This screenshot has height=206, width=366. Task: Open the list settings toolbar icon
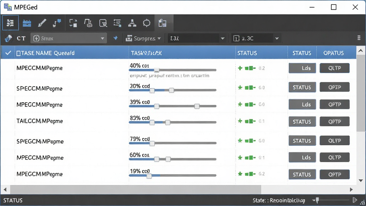click(117, 23)
